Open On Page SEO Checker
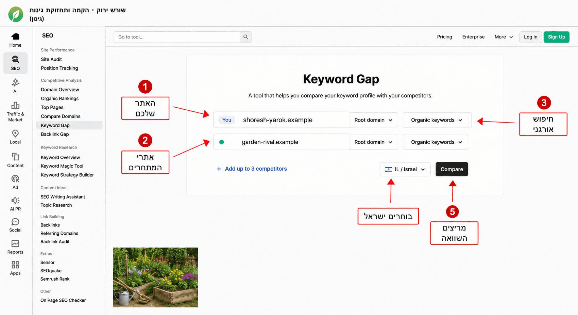 [63, 300]
